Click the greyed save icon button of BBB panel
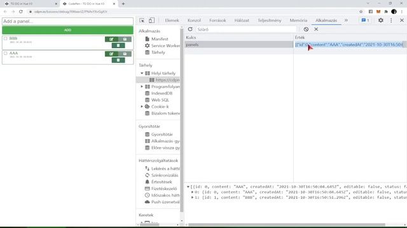Image resolution: width=407 pixels, height=228 pixels. click(125, 39)
